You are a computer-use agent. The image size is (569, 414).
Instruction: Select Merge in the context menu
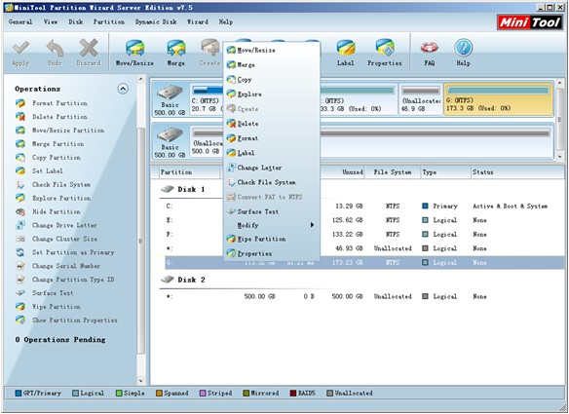272,65
